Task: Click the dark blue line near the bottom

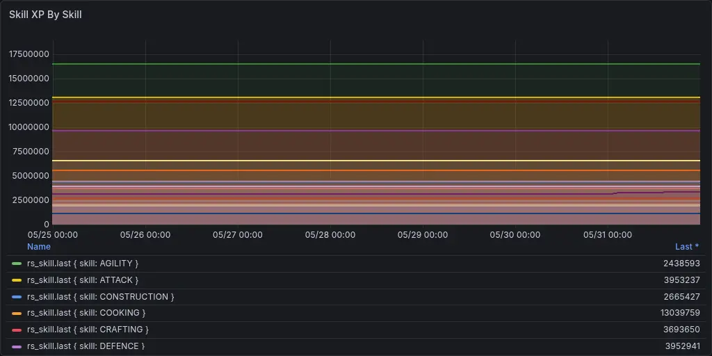Action: click(376, 213)
